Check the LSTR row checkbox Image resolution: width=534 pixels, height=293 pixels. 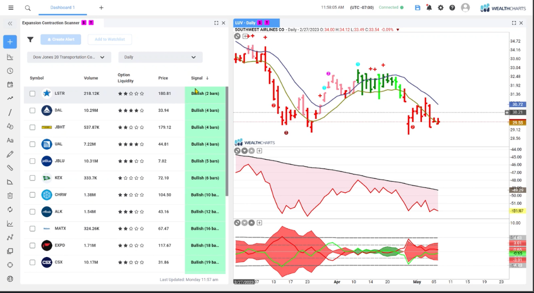point(32,93)
